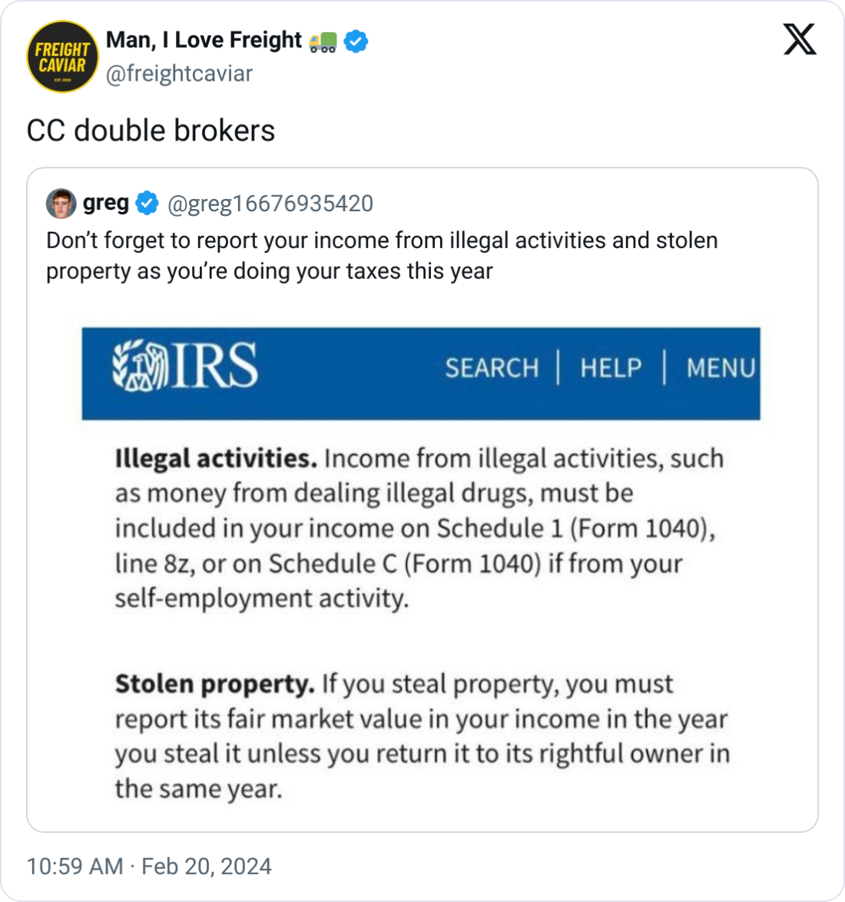845x902 pixels.
Task: Select HELP in the IRS header
Action: (611, 368)
